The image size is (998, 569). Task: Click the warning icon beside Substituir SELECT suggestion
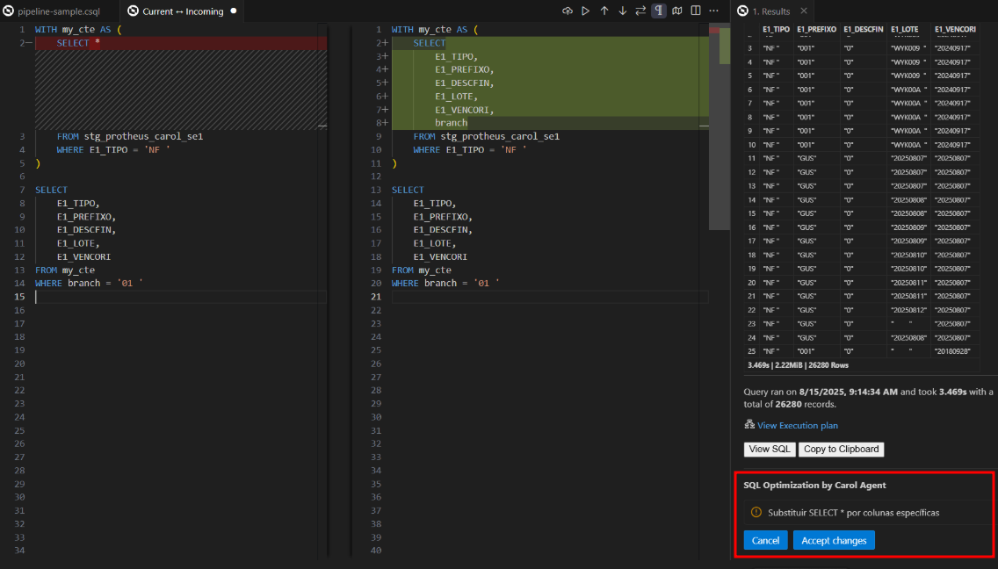tap(756, 512)
